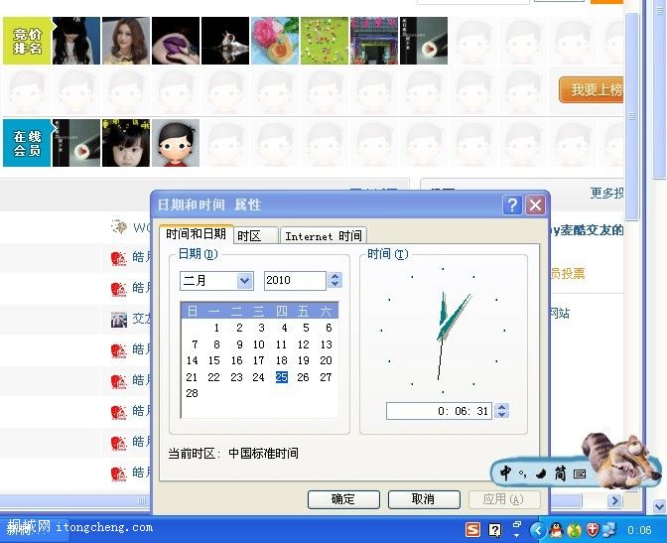Toggle the half/full-width moon icon on IME bar

(x=541, y=475)
